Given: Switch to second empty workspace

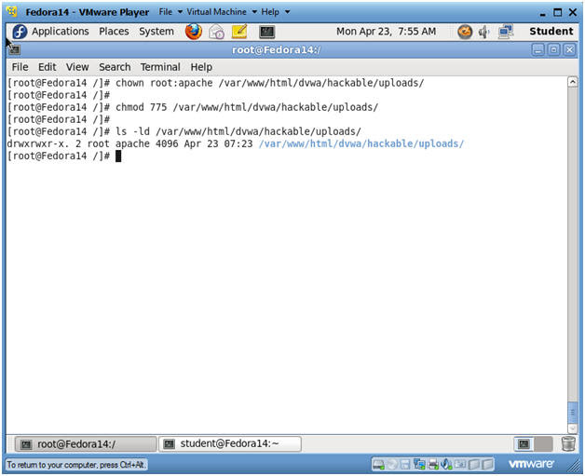Looking at the screenshot, I should click(544, 444).
